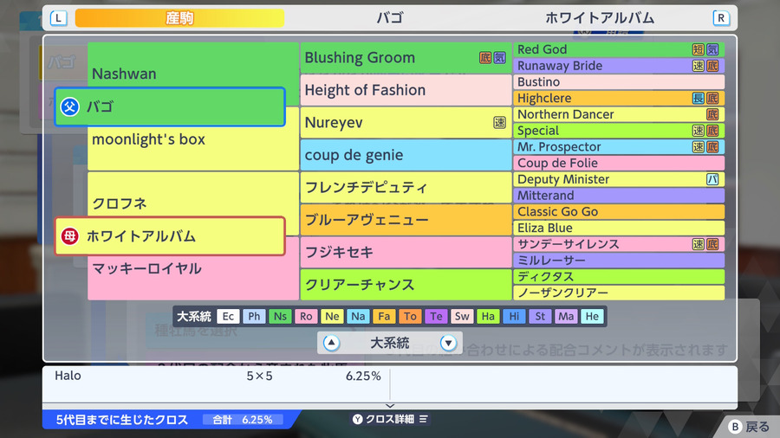Select フレンチデピュティ entry
The width and height of the screenshot is (780, 438).
[406, 187]
